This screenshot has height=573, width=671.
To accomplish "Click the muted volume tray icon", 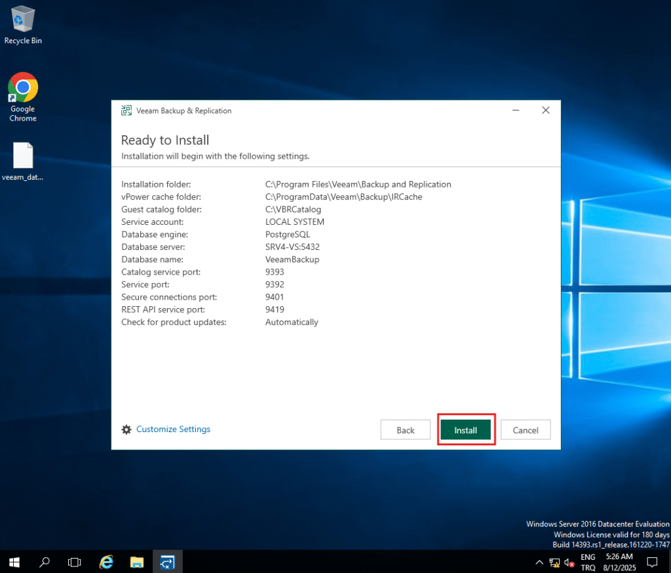I will pyautogui.click(x=569, y=563).
